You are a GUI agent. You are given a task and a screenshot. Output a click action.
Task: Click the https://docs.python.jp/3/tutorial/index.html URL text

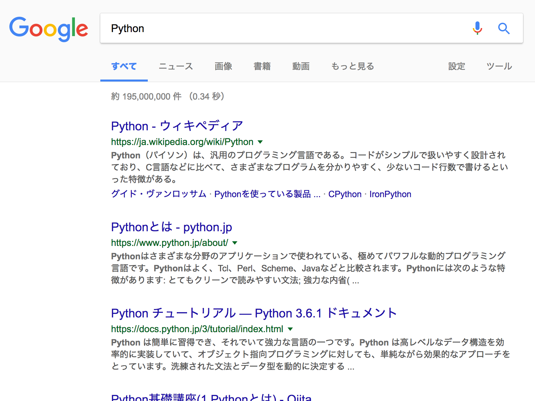(x=197, y=329)
